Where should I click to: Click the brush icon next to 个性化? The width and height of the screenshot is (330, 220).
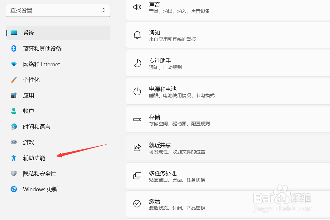click(14, 80)
